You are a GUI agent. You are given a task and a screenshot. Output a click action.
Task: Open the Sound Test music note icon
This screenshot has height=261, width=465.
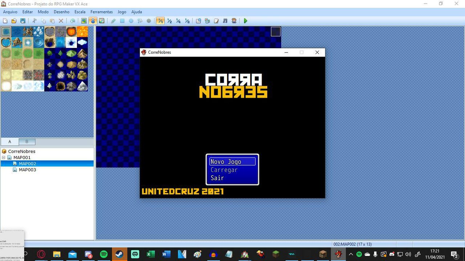225,21
